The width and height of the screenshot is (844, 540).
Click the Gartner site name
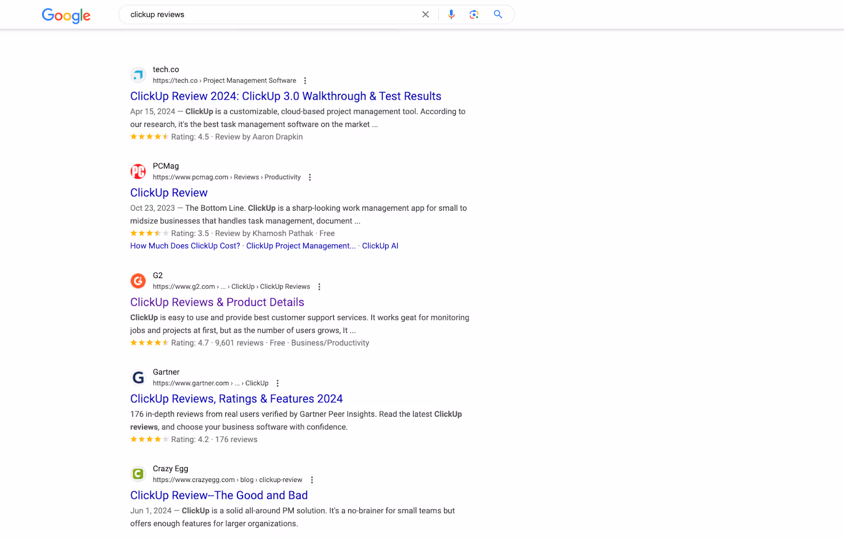pyautogui.click(x=166, y=372)
